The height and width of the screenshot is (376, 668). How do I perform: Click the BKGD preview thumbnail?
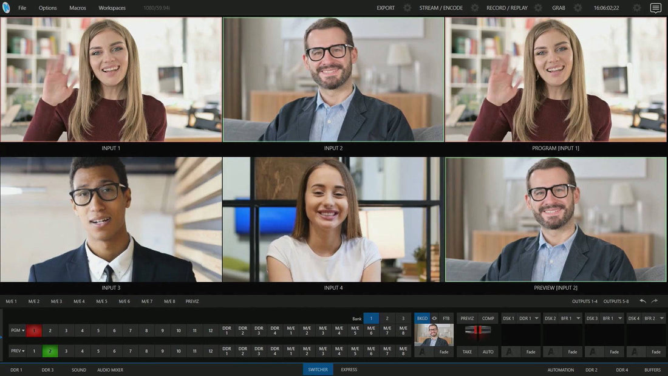[434, 334]
